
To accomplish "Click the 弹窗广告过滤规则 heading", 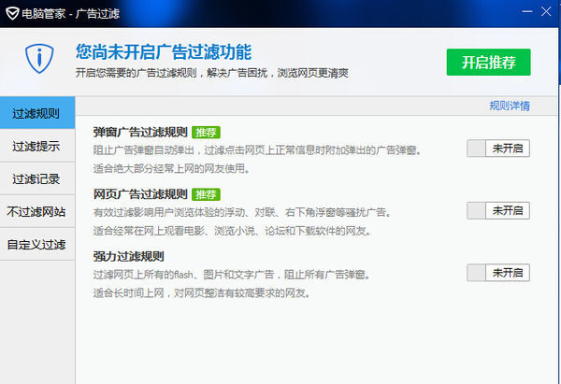I will 140,133.
